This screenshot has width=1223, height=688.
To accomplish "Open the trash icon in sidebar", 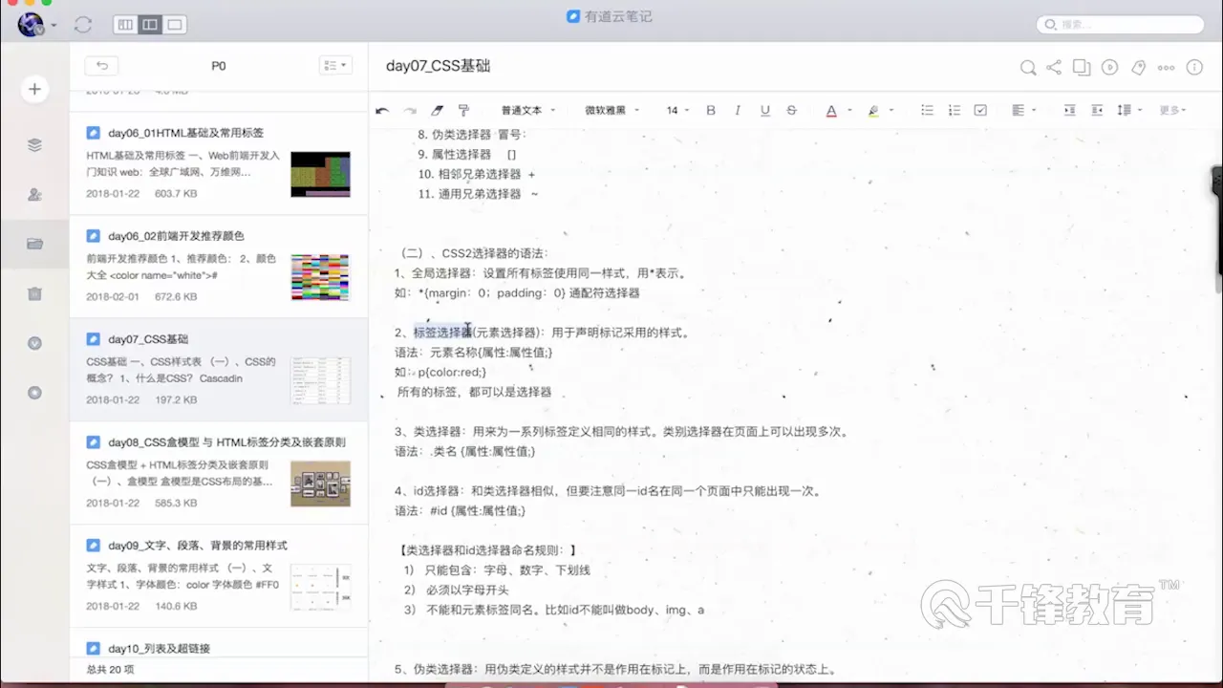I will coord(35,293).
